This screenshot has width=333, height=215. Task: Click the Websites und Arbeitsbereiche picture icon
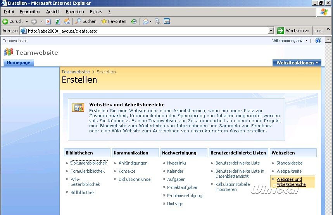[x=78, y=107]
